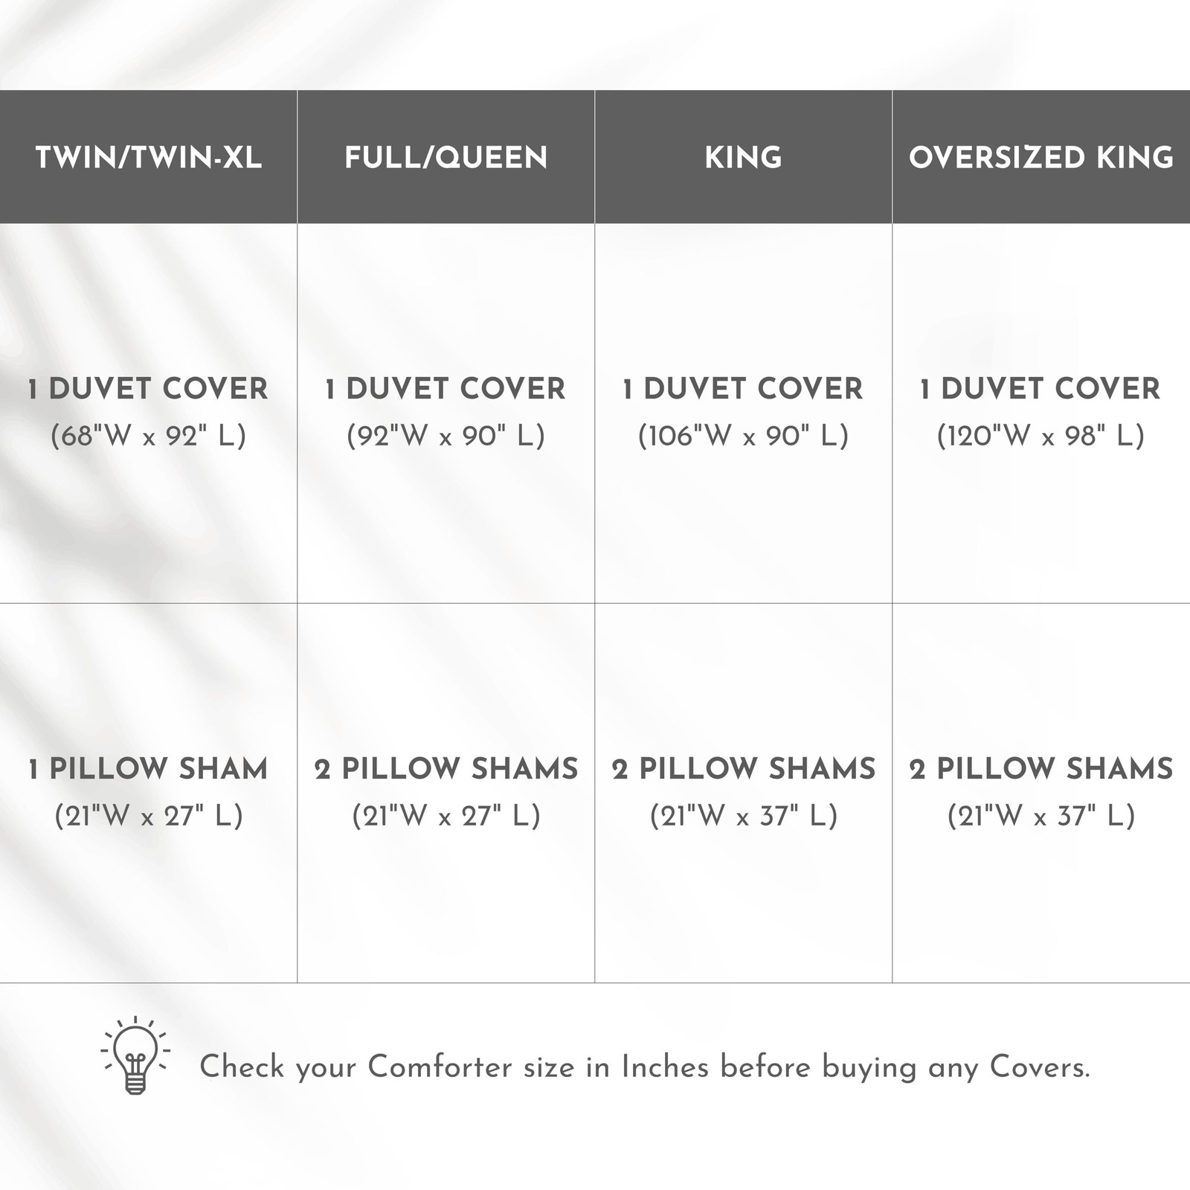This screenshot has width=1190, height=1190.
Task: Click the Oversized King '1 DUVET COVER' label
Action: 1041,389
